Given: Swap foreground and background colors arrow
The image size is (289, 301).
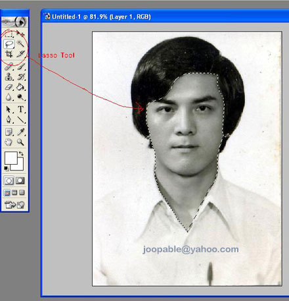Looking at the screenshot, I should click(21, 153).
